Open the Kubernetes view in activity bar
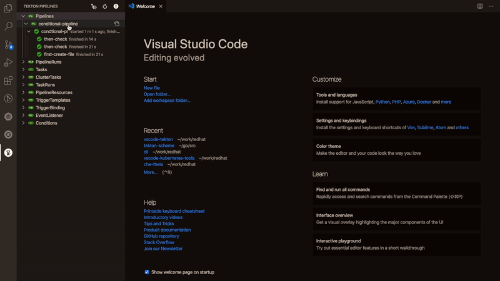The image size is (500, 281). (8, 117)
